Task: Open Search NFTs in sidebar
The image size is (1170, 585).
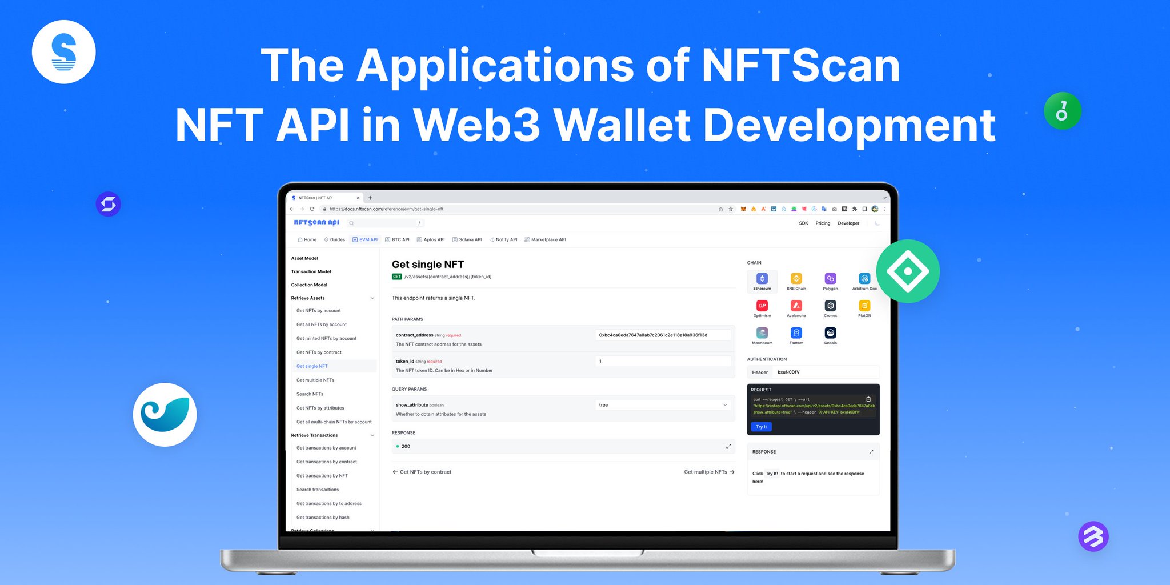Action: pyautogui.click(x=310, y=394)
